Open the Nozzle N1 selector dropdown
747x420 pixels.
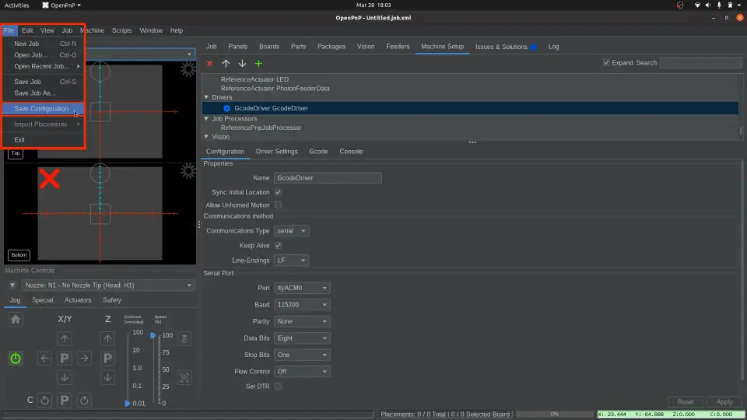pyautogui.click(x=107, y=285)
